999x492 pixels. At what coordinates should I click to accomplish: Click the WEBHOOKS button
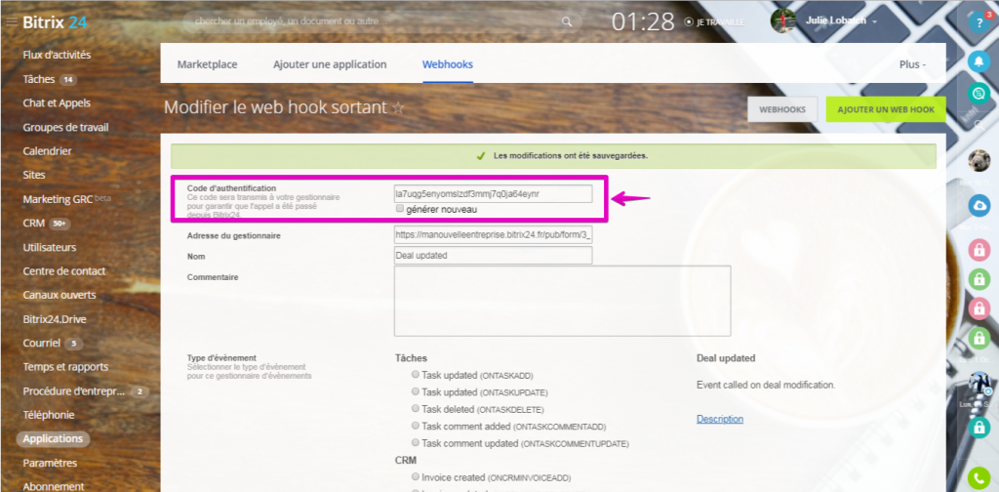click(x=782, y=109)
